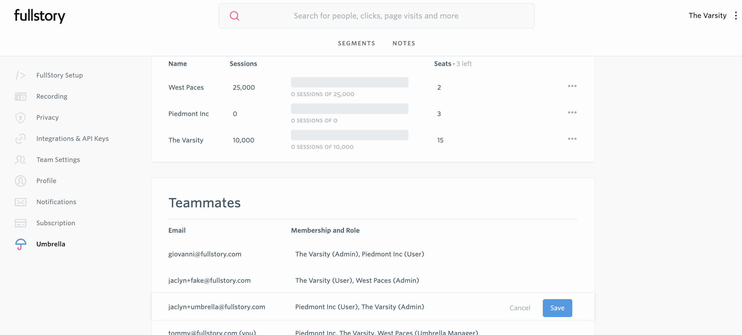Edit Piedmont Inc (User), The Varsity (Admin) membership field

point(360,307)
